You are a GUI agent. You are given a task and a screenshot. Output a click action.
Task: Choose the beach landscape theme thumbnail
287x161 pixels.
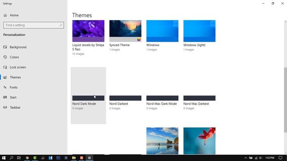tap(162, 141)
